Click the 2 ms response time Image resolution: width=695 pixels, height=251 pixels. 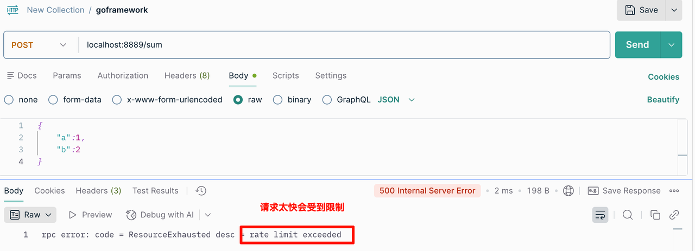click(x=503, y=191)
